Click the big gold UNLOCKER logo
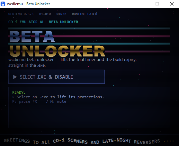The width and height of the screenshot is (179, 146). pos(57,51)
